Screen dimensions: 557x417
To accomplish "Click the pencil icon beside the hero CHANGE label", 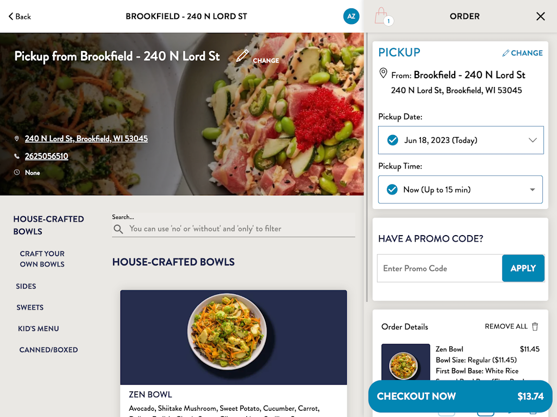I will click(243, 56).
